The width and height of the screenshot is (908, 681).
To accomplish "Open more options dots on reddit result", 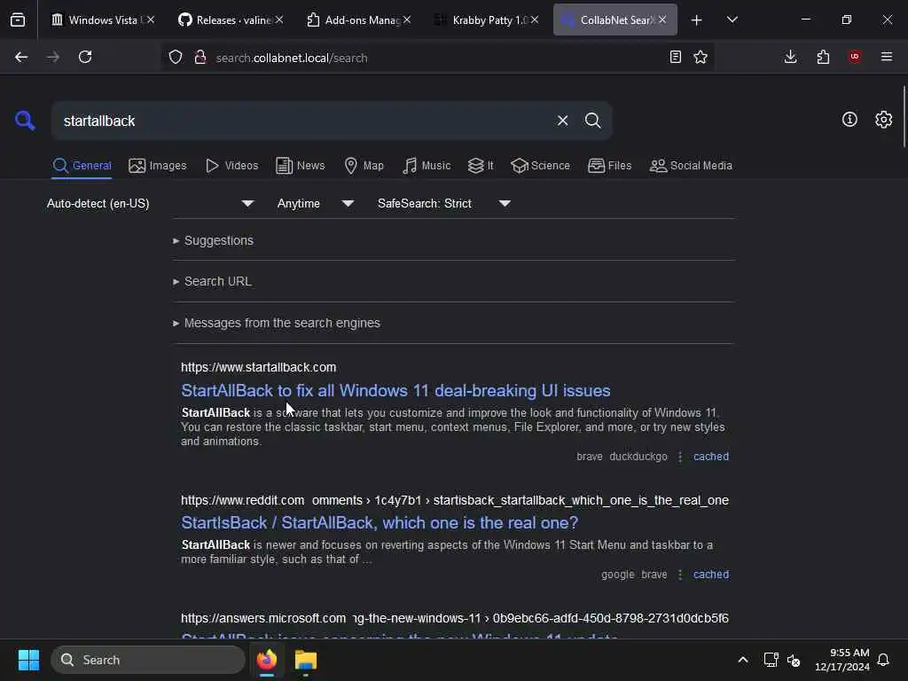I will tap(680, 575).
